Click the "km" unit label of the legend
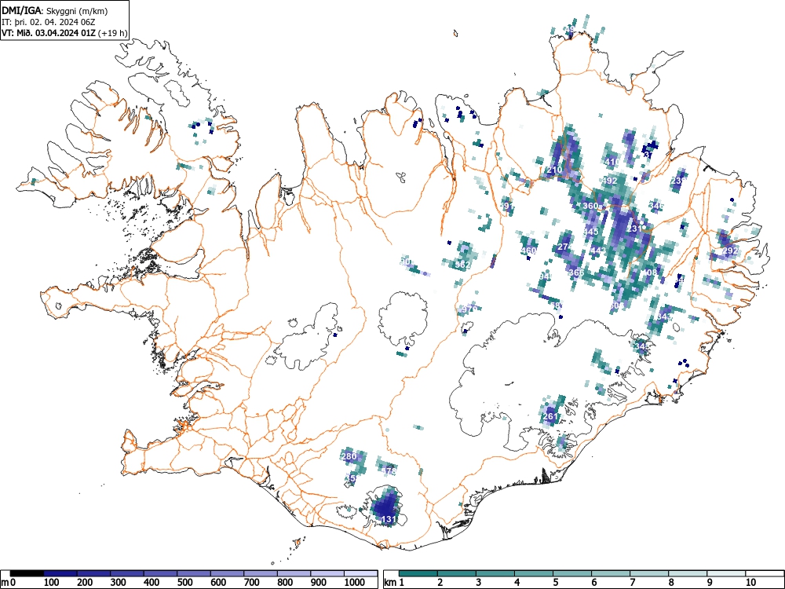 [x=390, y=583]
